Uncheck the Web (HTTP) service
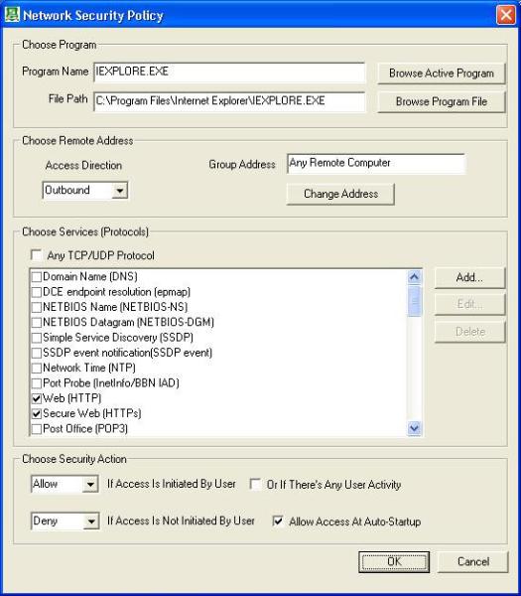Image resolution: width=521 pixels, height=596 pixels. click(37, 398)
